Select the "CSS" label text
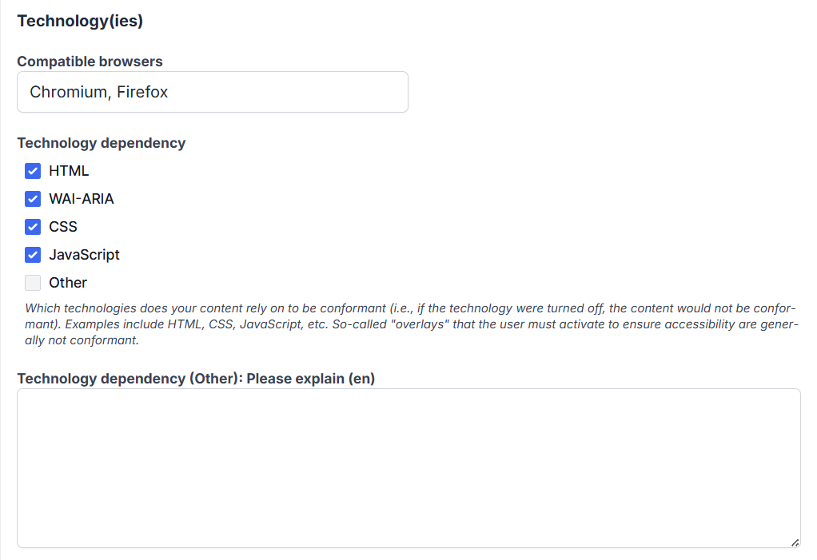Screen dimensions: 817x560 pyautogui.click(x=63, y=227)
